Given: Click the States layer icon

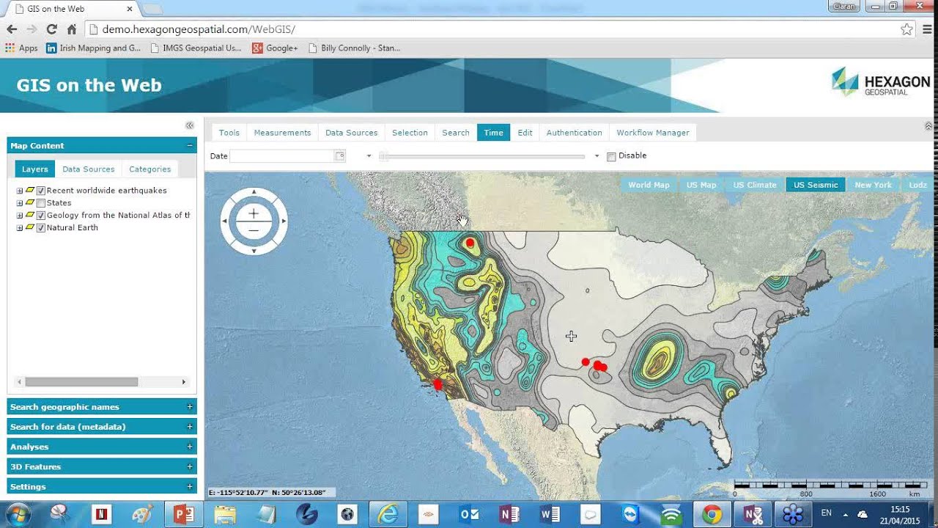Looking at the screenshot, I should [30, 202].
